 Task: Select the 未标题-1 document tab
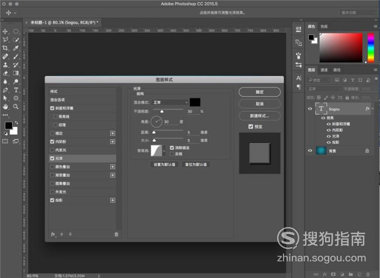pyautogui.click(x=64, y=23)
